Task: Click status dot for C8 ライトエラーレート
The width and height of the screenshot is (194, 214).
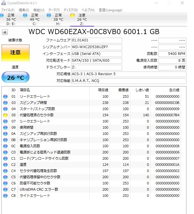Action: (5, 196)
